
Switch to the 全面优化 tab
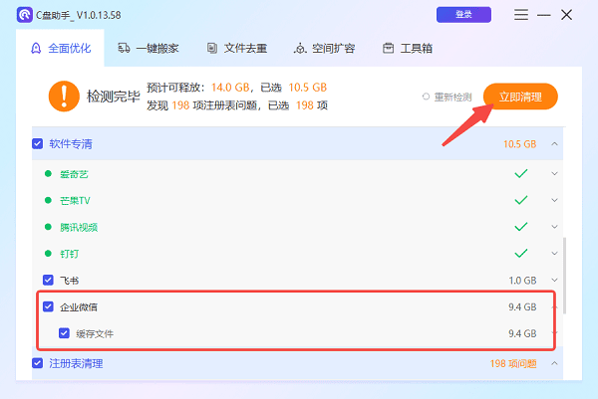[x=60, y=49]
